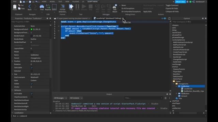Screen dimensions: 218x122
Task: Click the new file icon in quick access bar
Action: pyautogui.click(x=21, y=2)
